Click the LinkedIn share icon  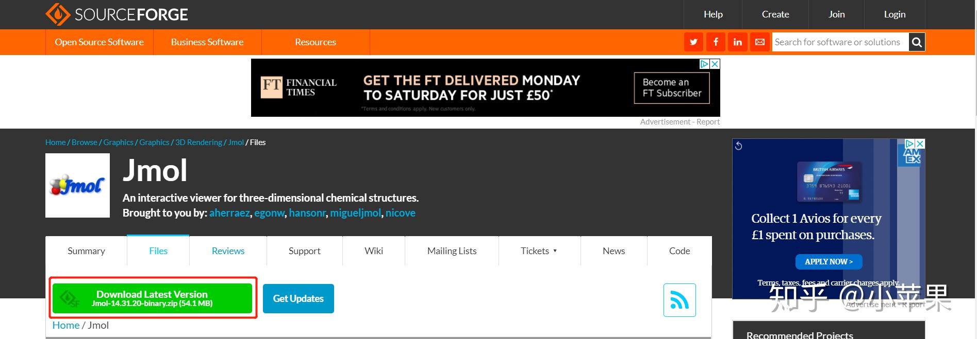point(738,42)
